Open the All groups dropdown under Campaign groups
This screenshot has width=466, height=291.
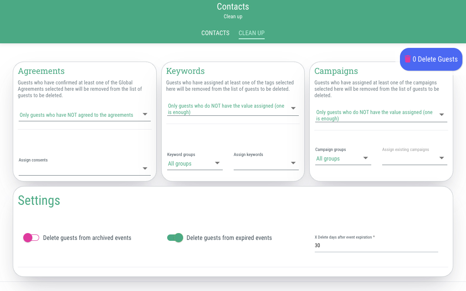click(x=343, y=159)
